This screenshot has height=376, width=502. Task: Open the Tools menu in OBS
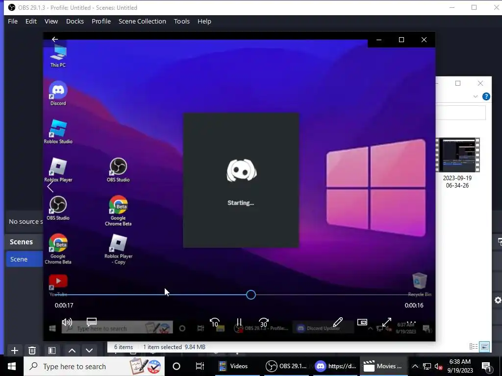pos(182,21)
